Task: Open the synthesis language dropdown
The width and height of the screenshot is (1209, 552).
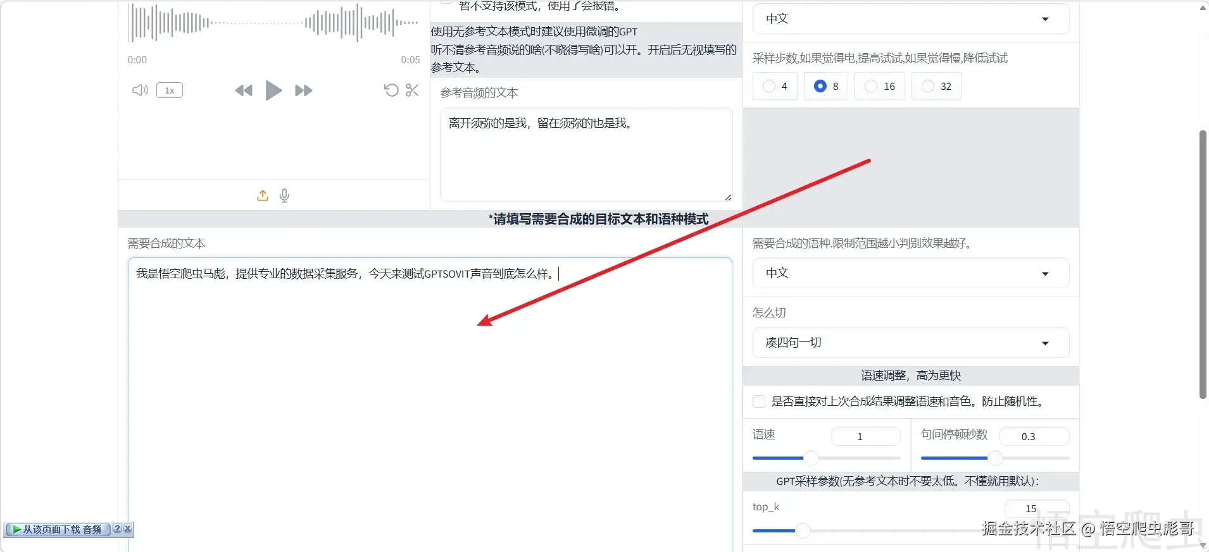Action: [x=910, y=273]
